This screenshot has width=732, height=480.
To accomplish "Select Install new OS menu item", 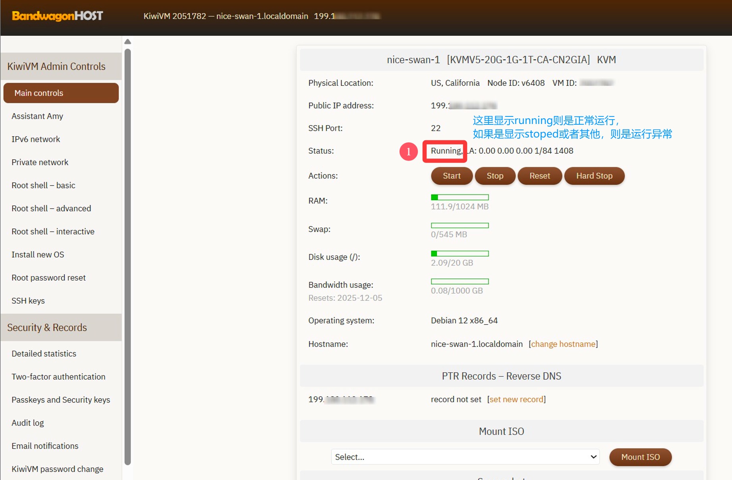I will pyautogui.click(x=38, y=254).
